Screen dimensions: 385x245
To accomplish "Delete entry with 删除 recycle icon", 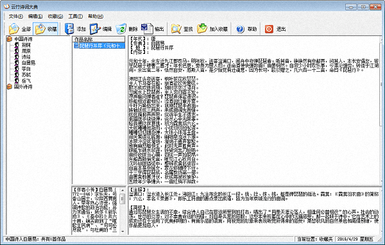I will tap(126, 29).
